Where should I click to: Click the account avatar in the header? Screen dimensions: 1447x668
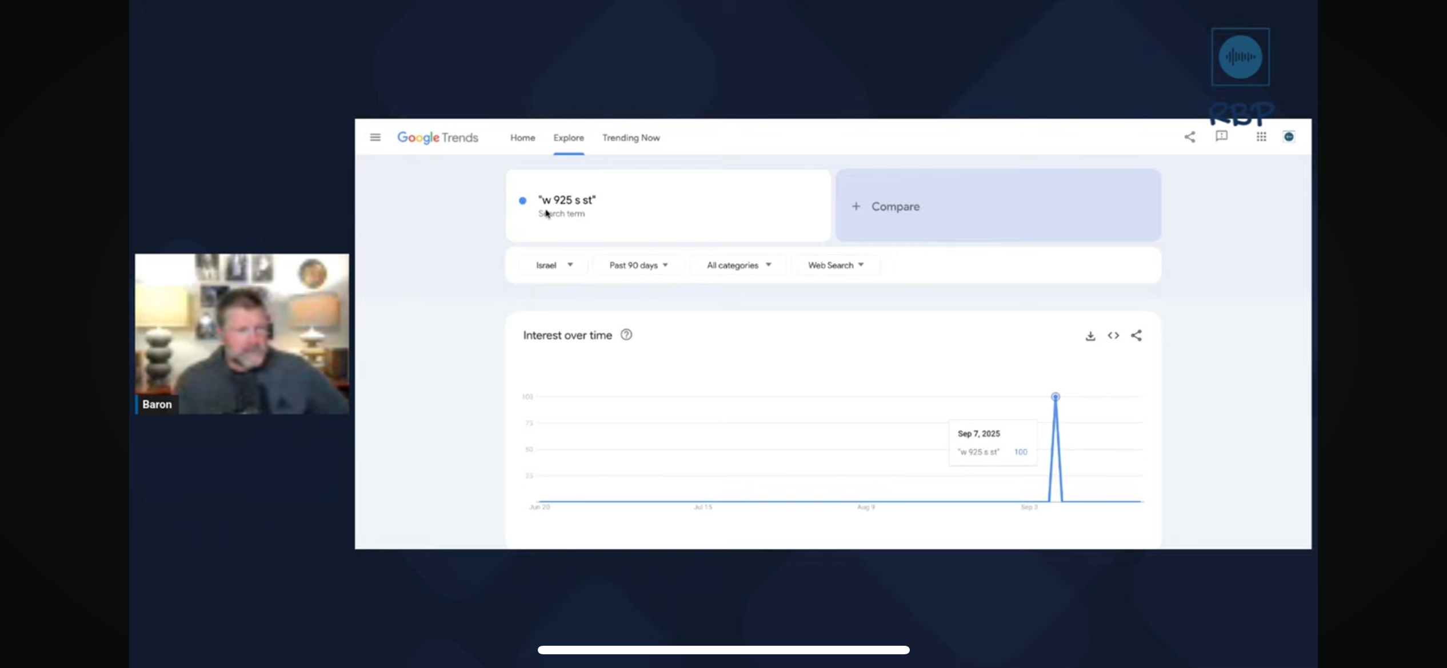[x=1289, y=136]
